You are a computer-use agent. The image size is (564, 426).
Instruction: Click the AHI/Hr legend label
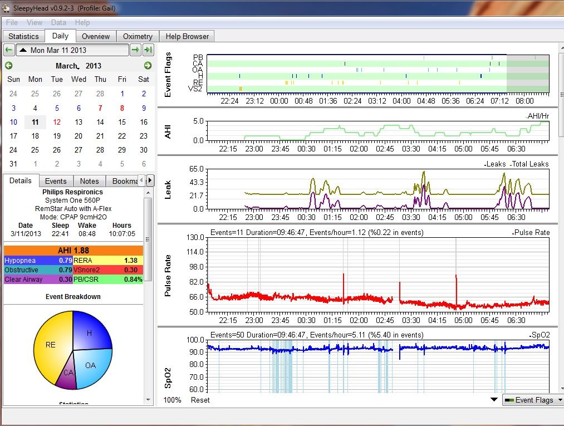537,116
